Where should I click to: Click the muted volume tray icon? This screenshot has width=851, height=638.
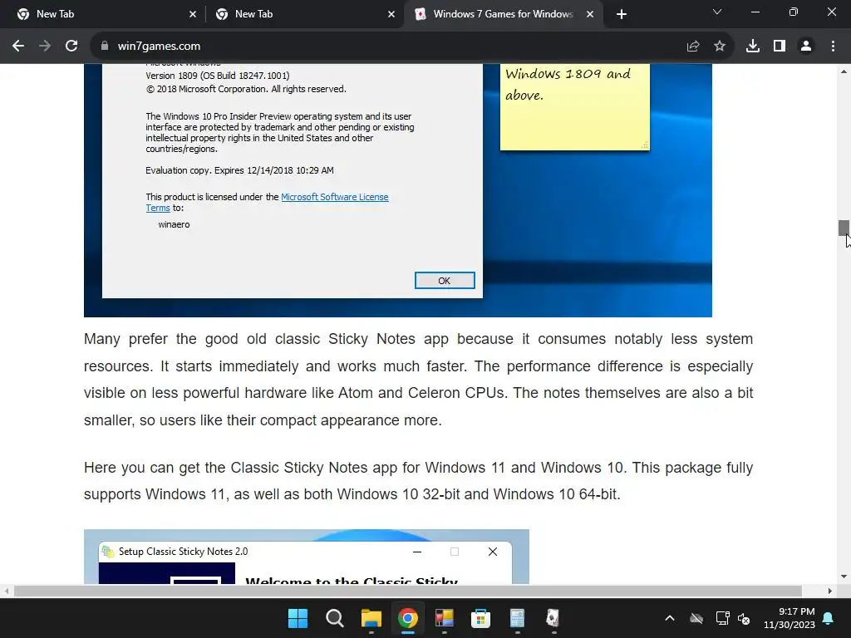pos(744,618)
